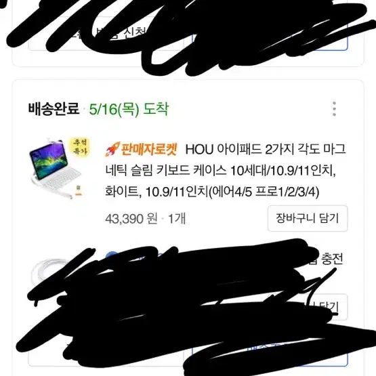
Task: Tap the 1개 quantity label
Action: (177, 218)
